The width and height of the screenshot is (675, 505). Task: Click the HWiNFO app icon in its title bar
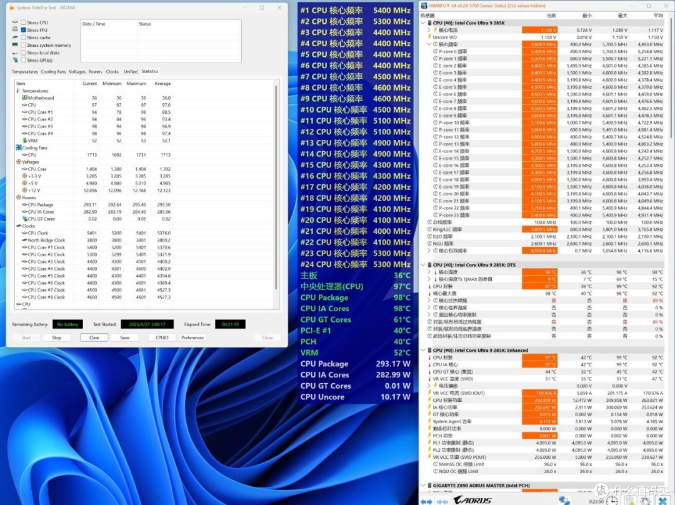pos(424,6)
